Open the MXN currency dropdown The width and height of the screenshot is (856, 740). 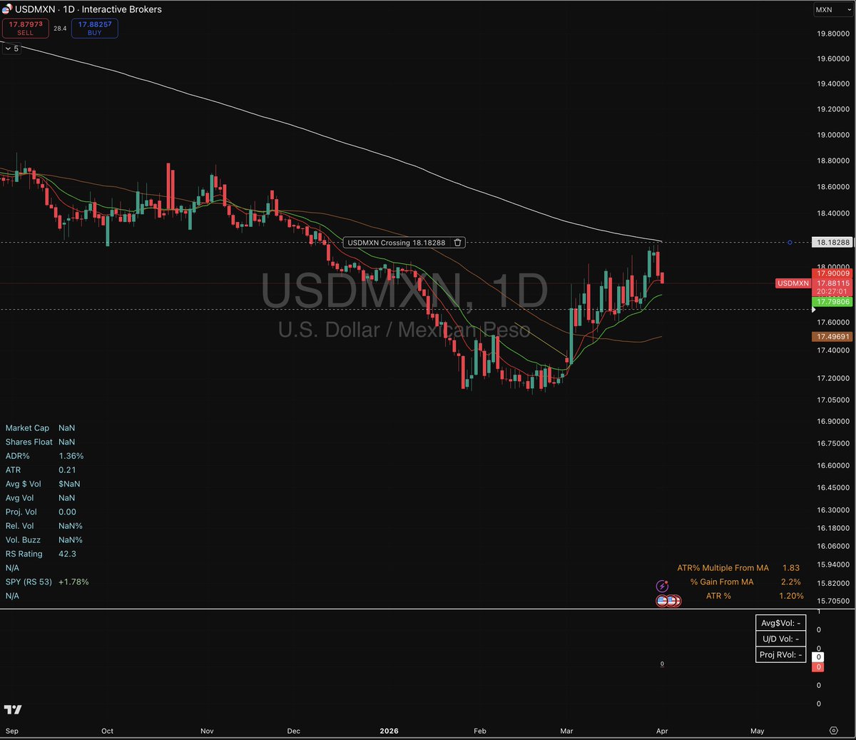coord(832,10)
